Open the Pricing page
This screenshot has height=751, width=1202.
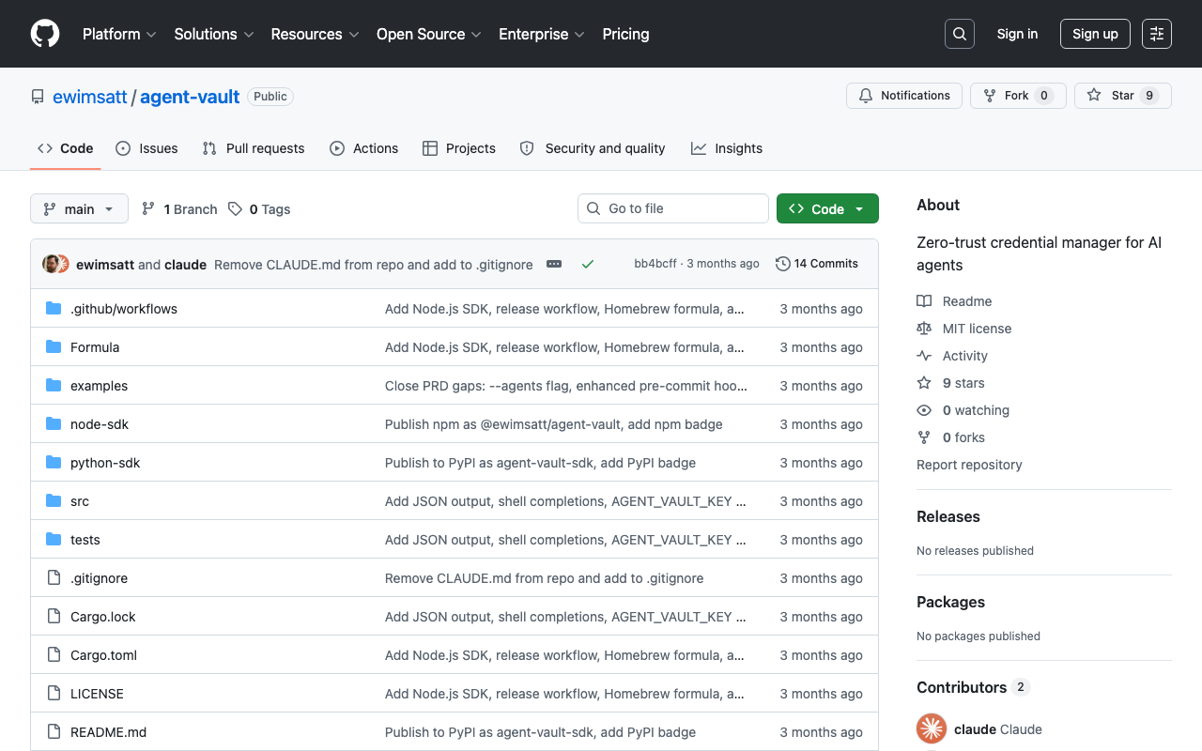point(625,34)
